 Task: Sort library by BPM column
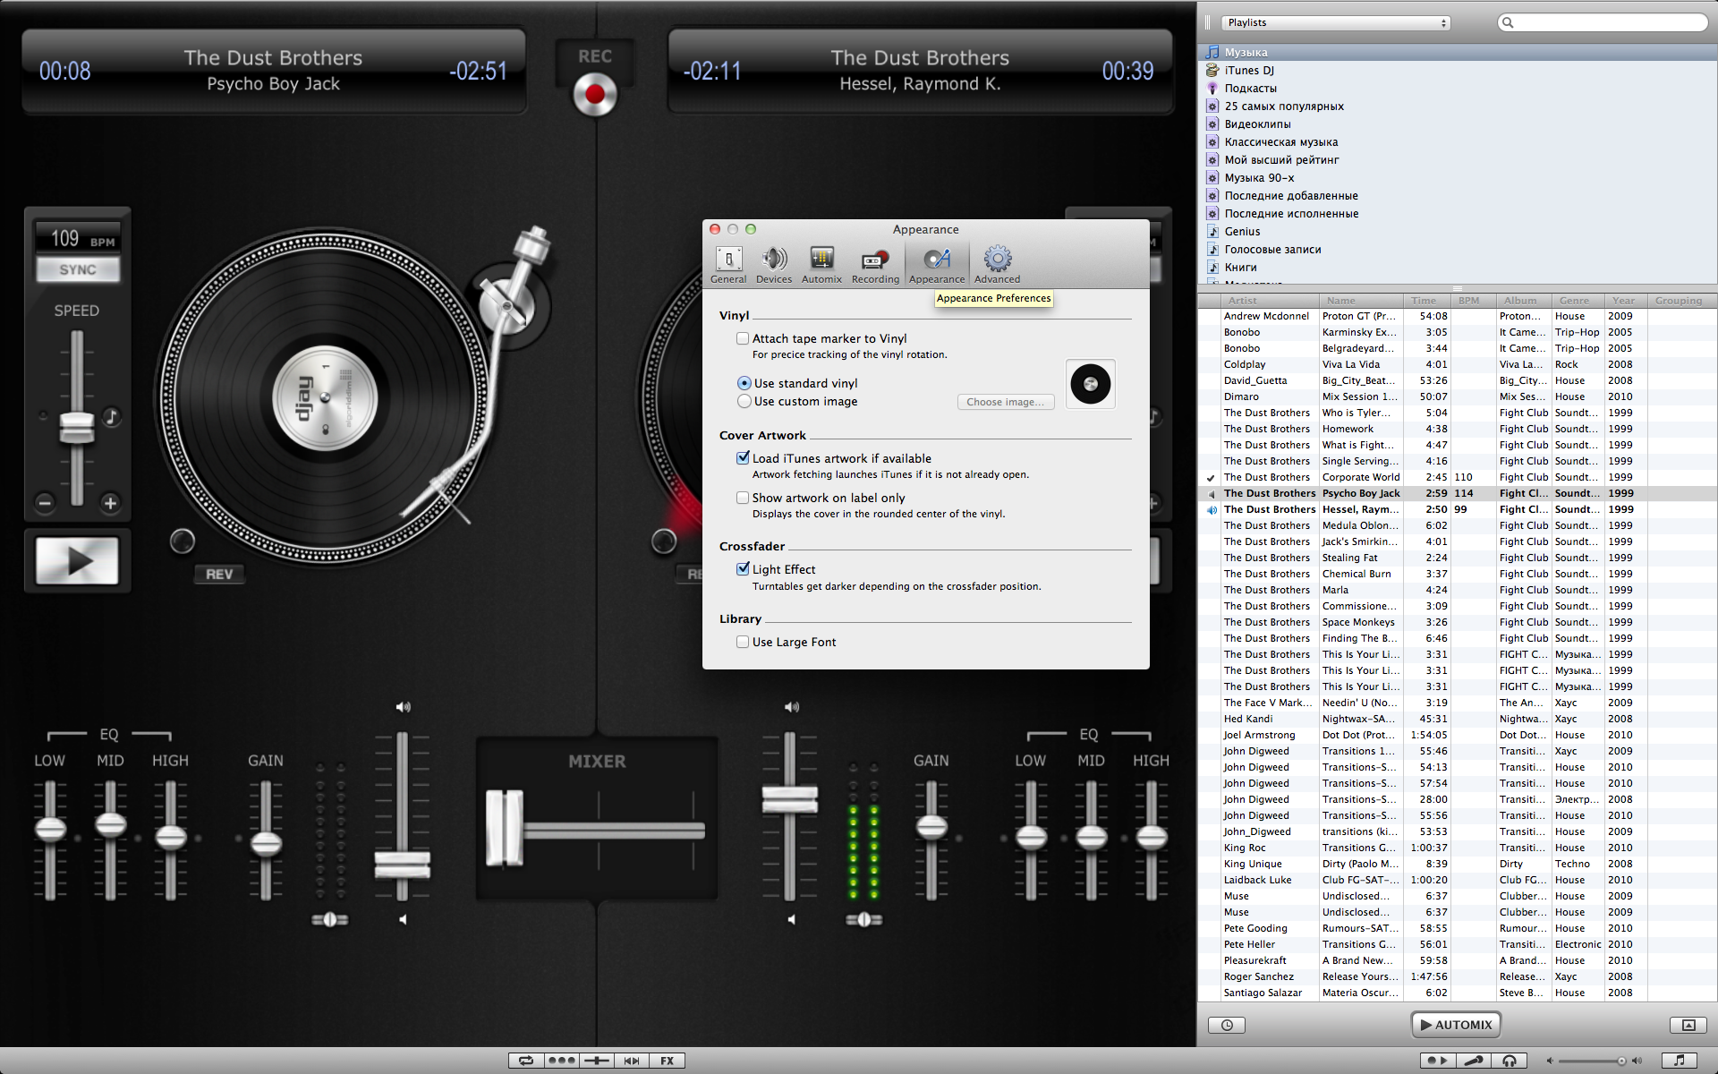point(1473,301)
